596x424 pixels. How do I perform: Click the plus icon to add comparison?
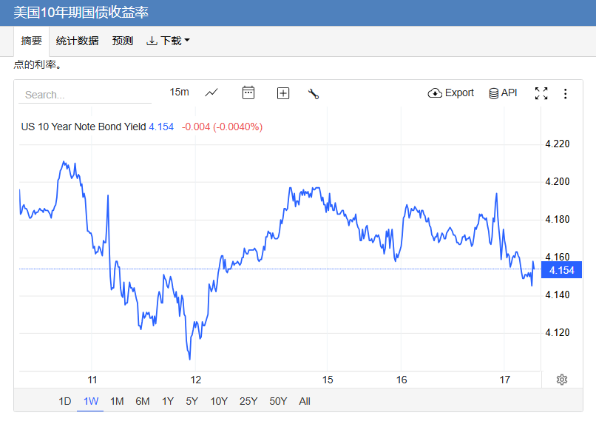pos(283,93)
